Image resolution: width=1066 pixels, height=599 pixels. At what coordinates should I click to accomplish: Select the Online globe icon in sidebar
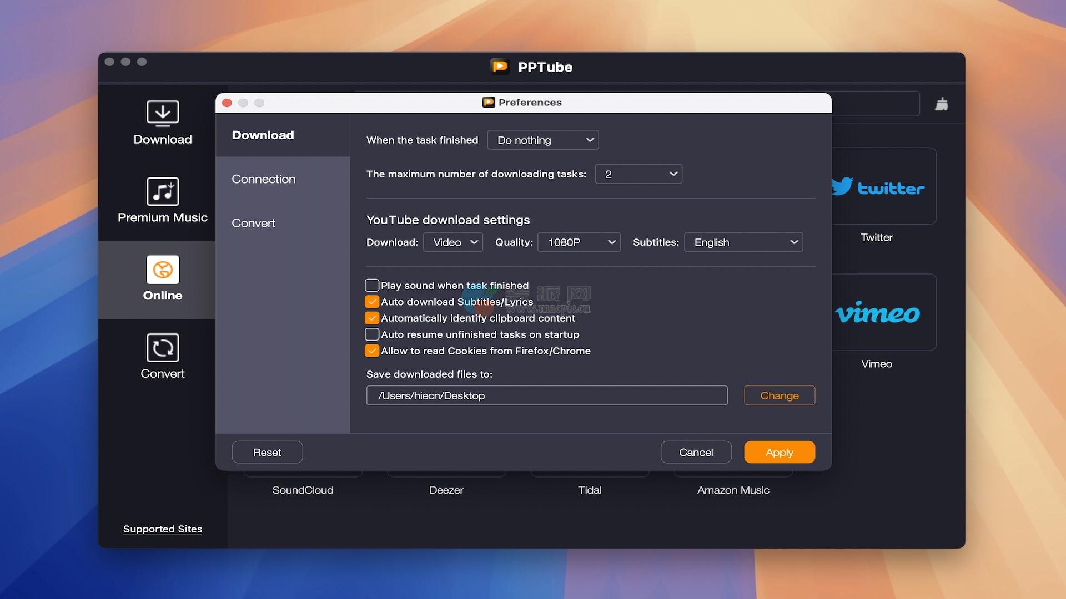[x=162, y=270]
